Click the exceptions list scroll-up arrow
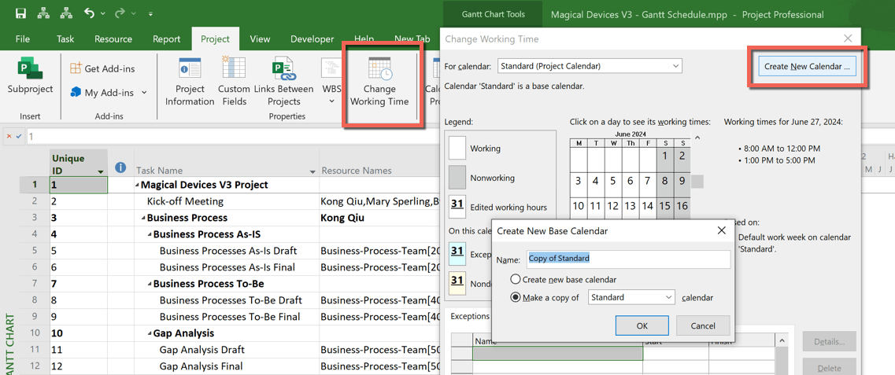895x375 pixels. (782, 341)
